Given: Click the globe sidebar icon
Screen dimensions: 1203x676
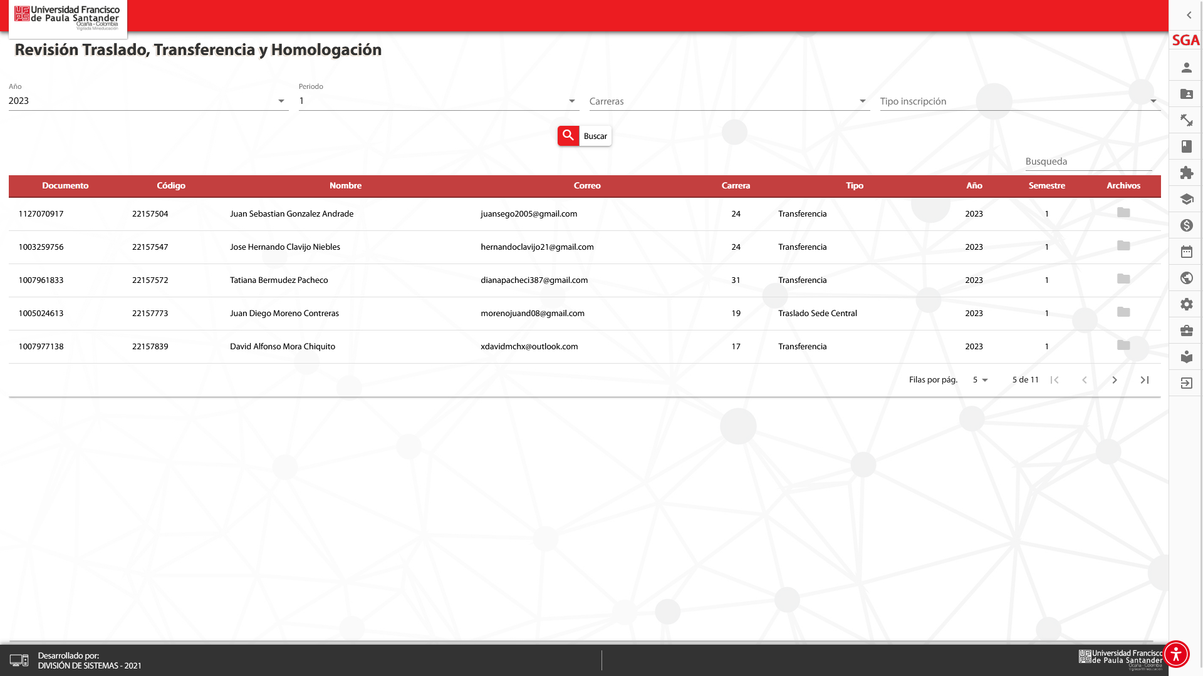Looking at the screenshot, I should pos(1186,278).
